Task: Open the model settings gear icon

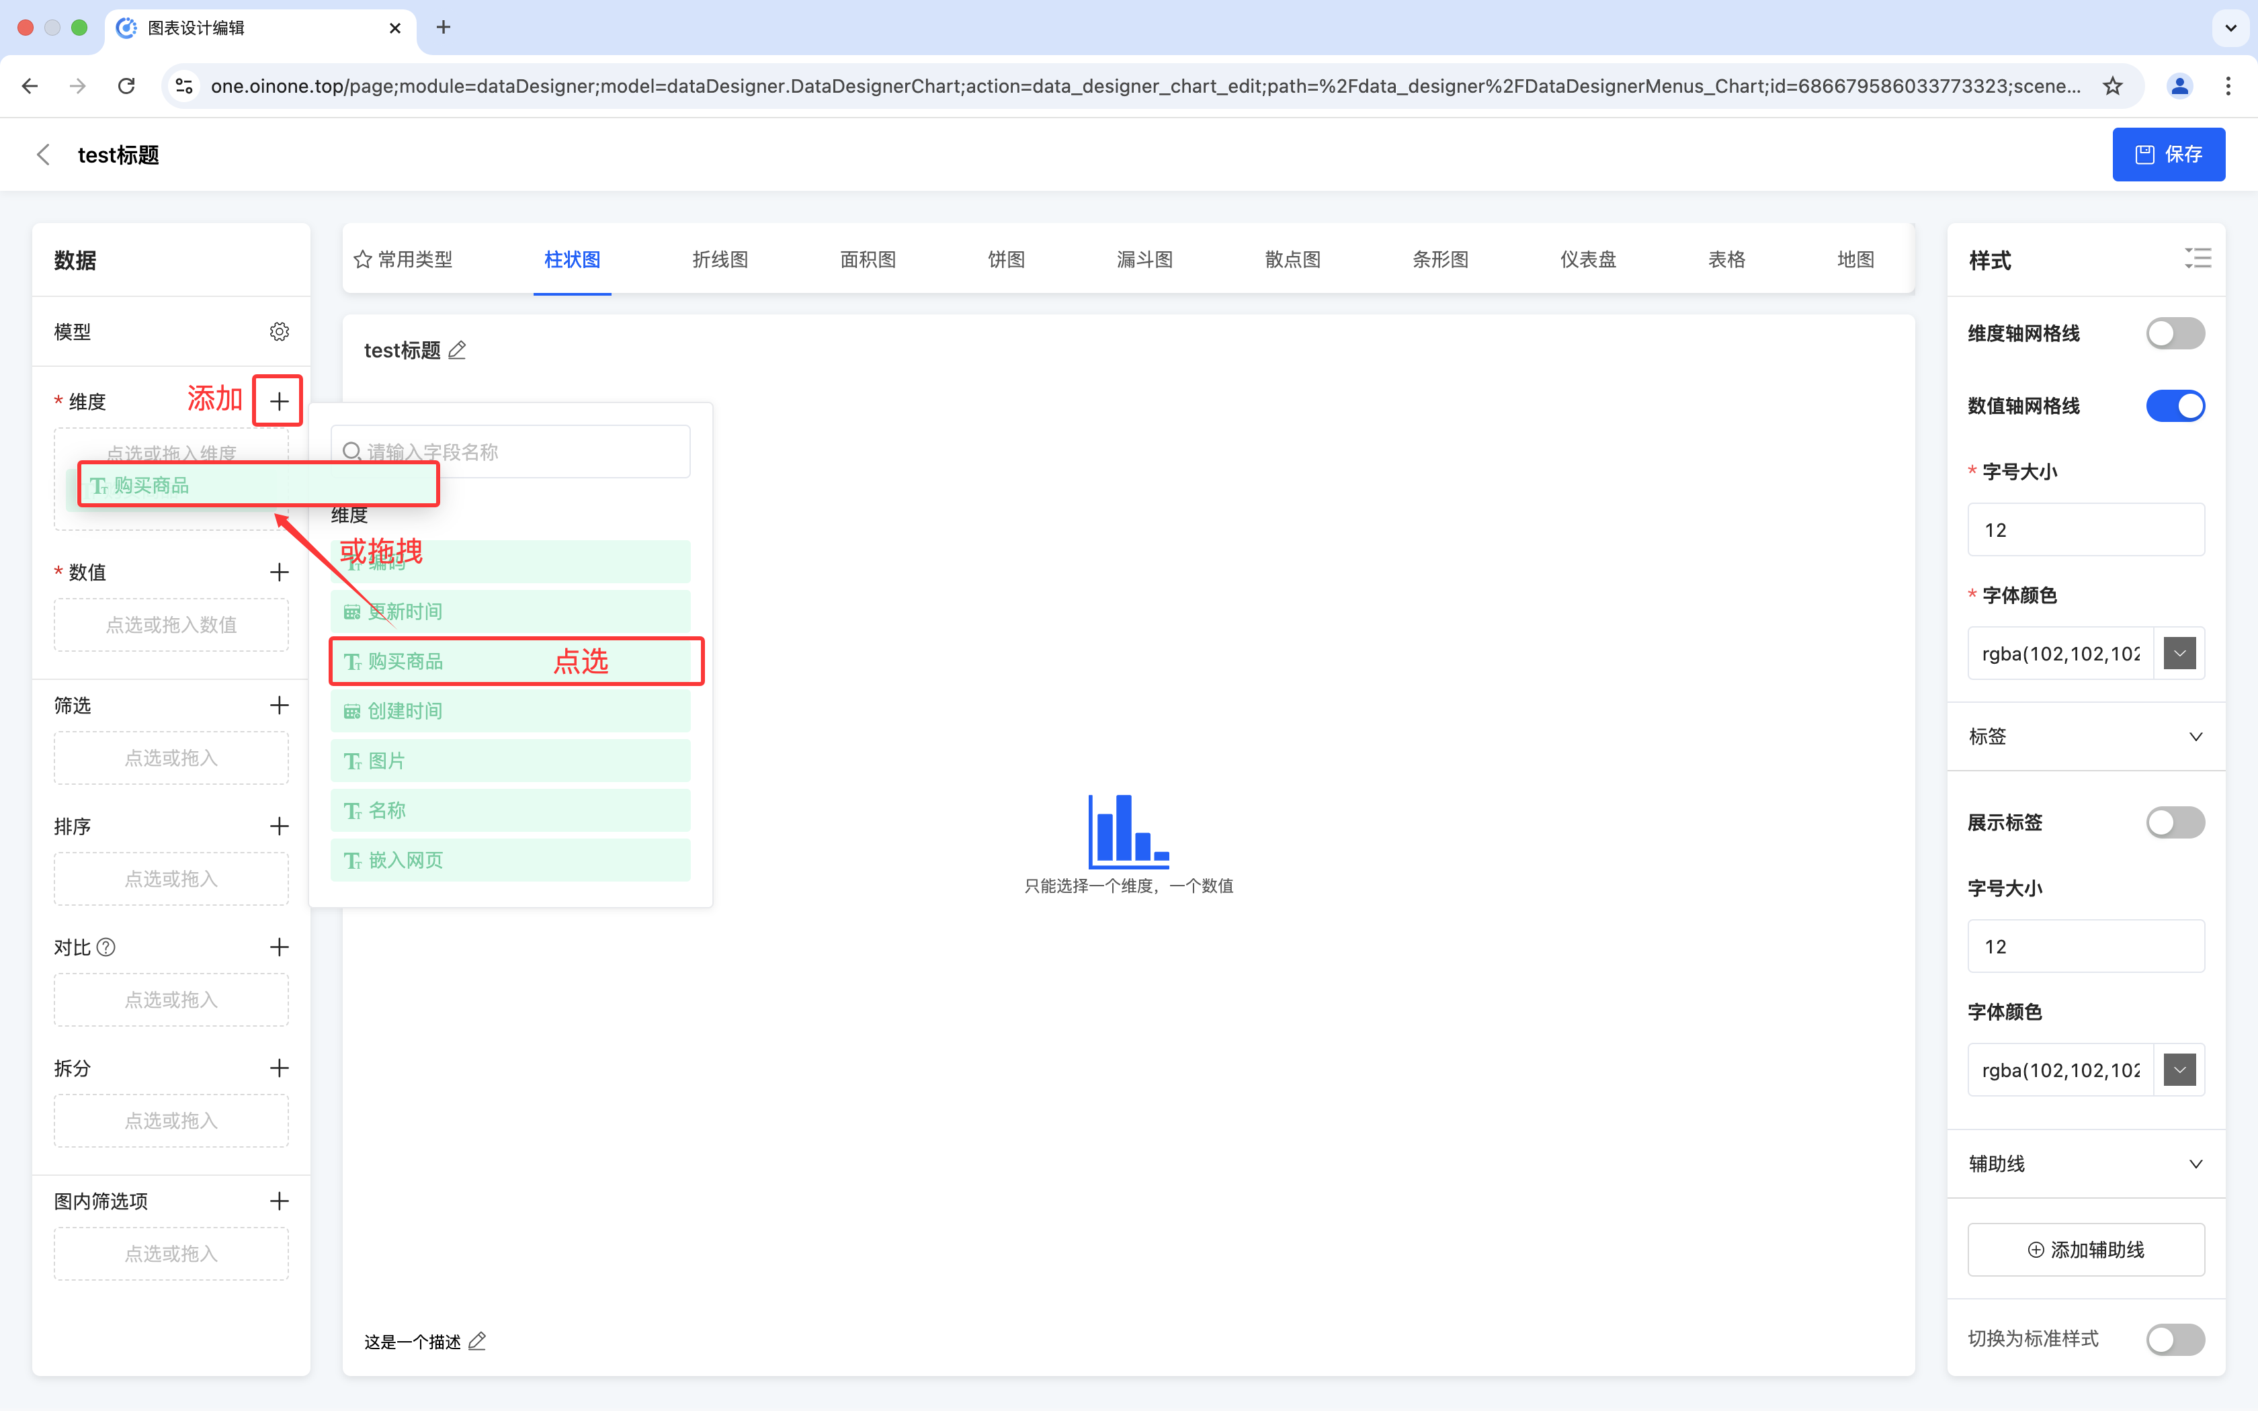Action: (279, 331)
